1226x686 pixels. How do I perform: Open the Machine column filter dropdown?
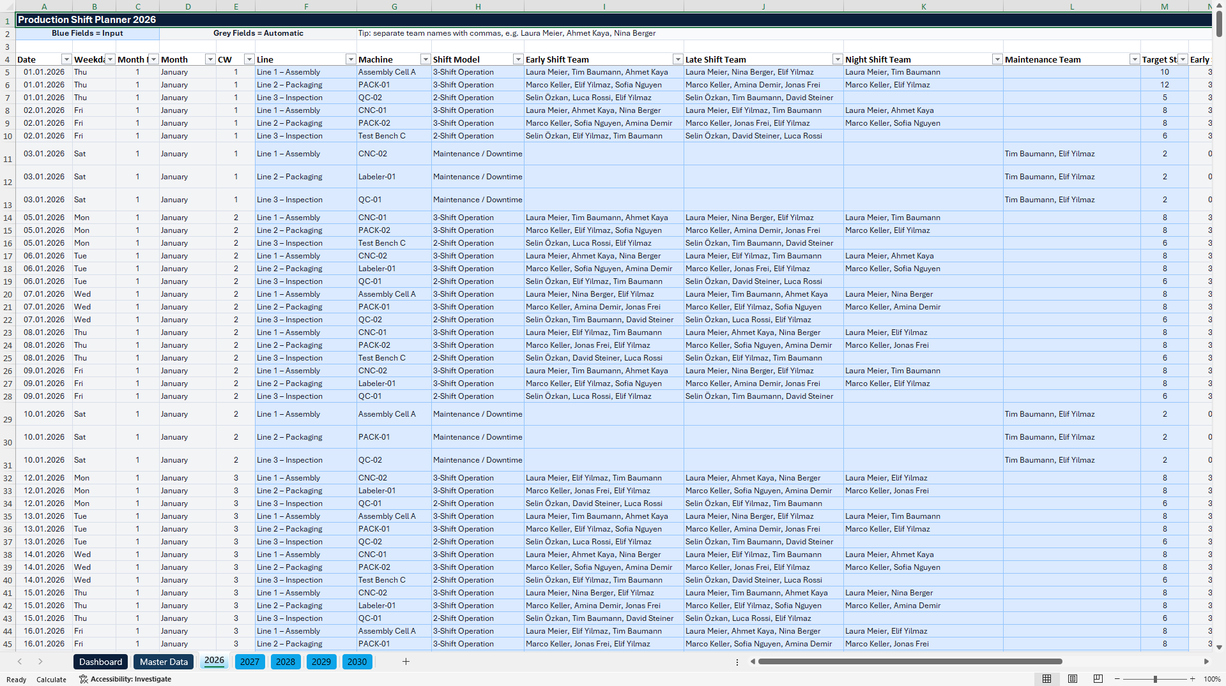pos(425,59)
